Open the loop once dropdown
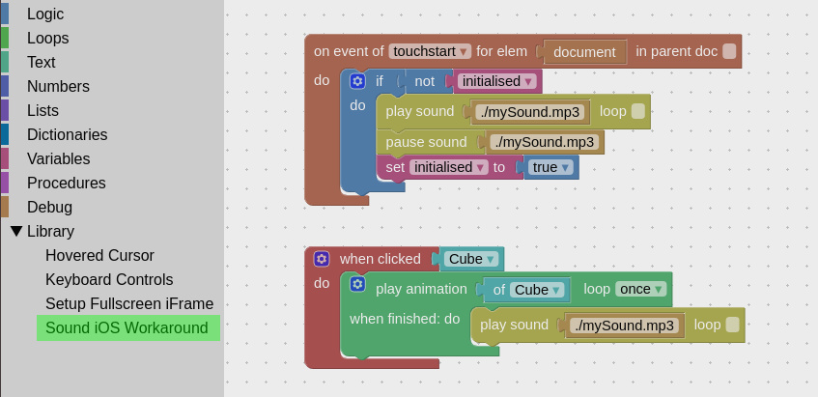Viewport: 818px width, 397px height. pos(640,289)
